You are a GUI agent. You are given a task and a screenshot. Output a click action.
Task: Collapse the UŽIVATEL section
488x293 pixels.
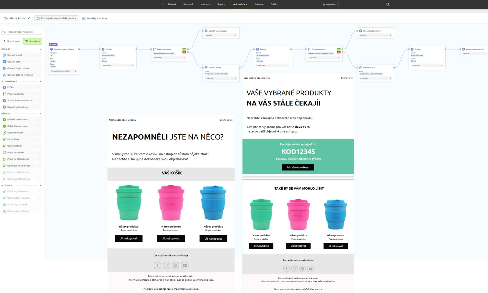tap(41, 114)
